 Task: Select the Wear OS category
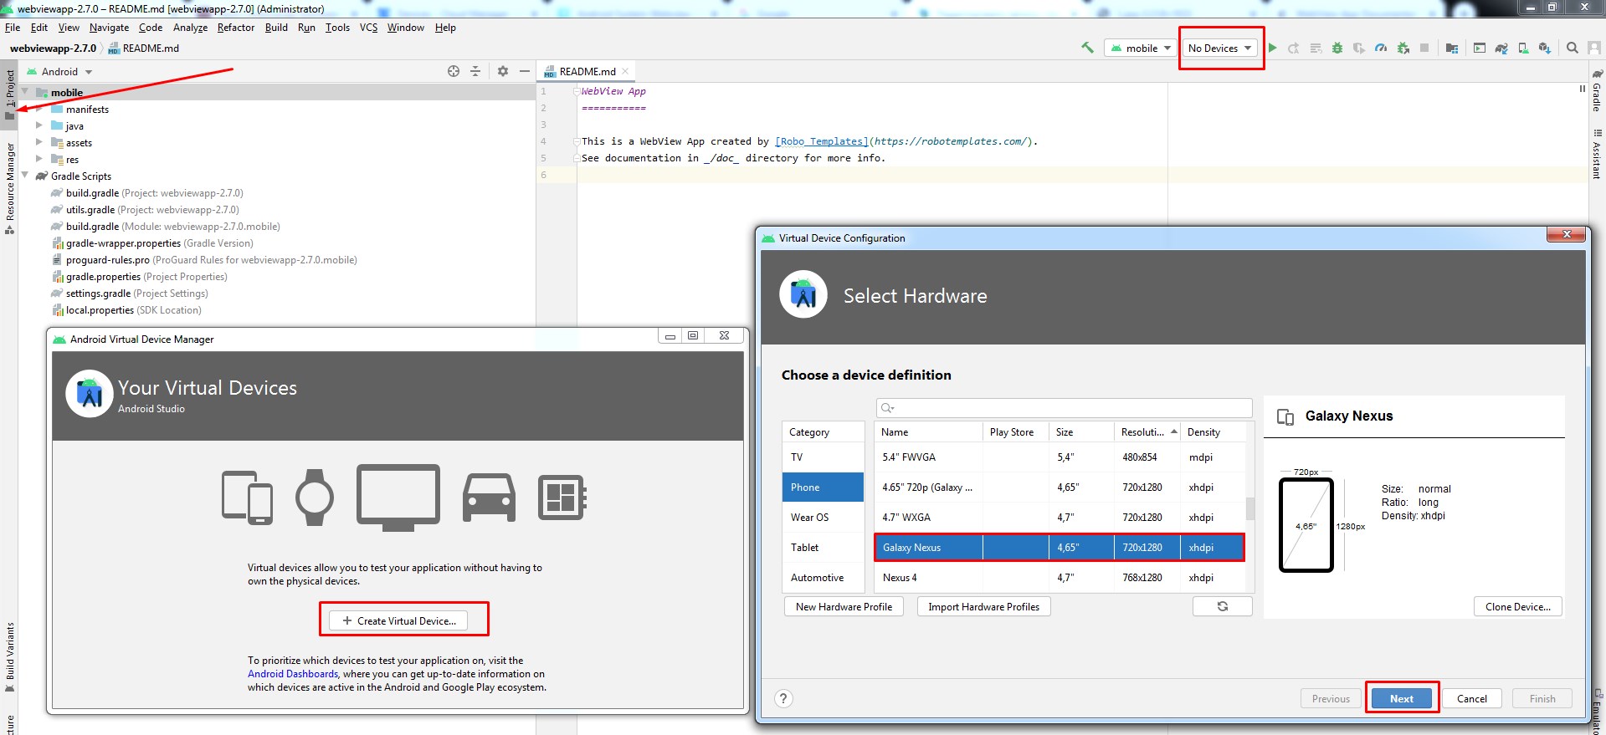click(823, 517)
